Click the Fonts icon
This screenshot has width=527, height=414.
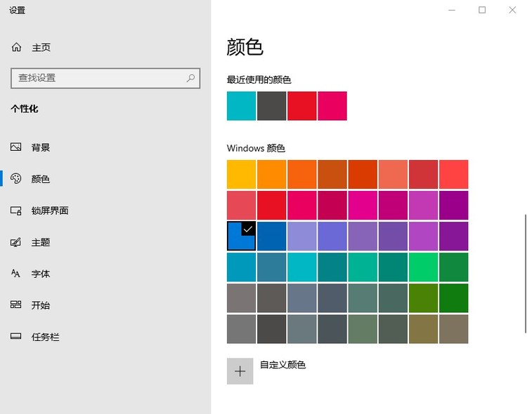(16, 274)
